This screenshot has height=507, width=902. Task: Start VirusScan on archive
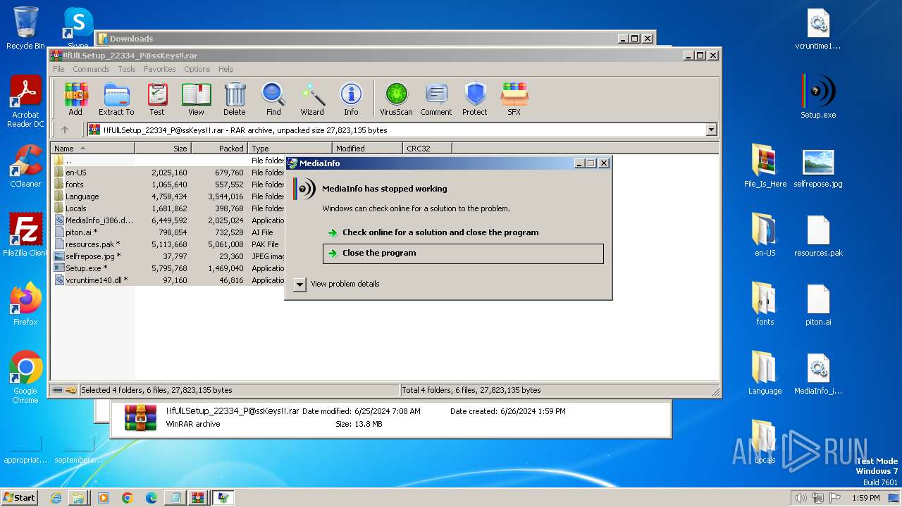[x=396, y=99]
